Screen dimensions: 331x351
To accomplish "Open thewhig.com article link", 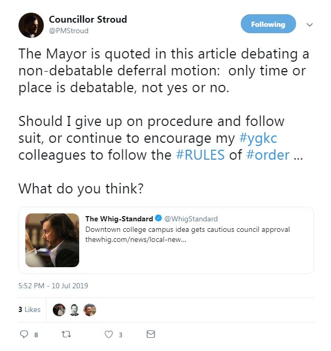I will click(136, 239).
